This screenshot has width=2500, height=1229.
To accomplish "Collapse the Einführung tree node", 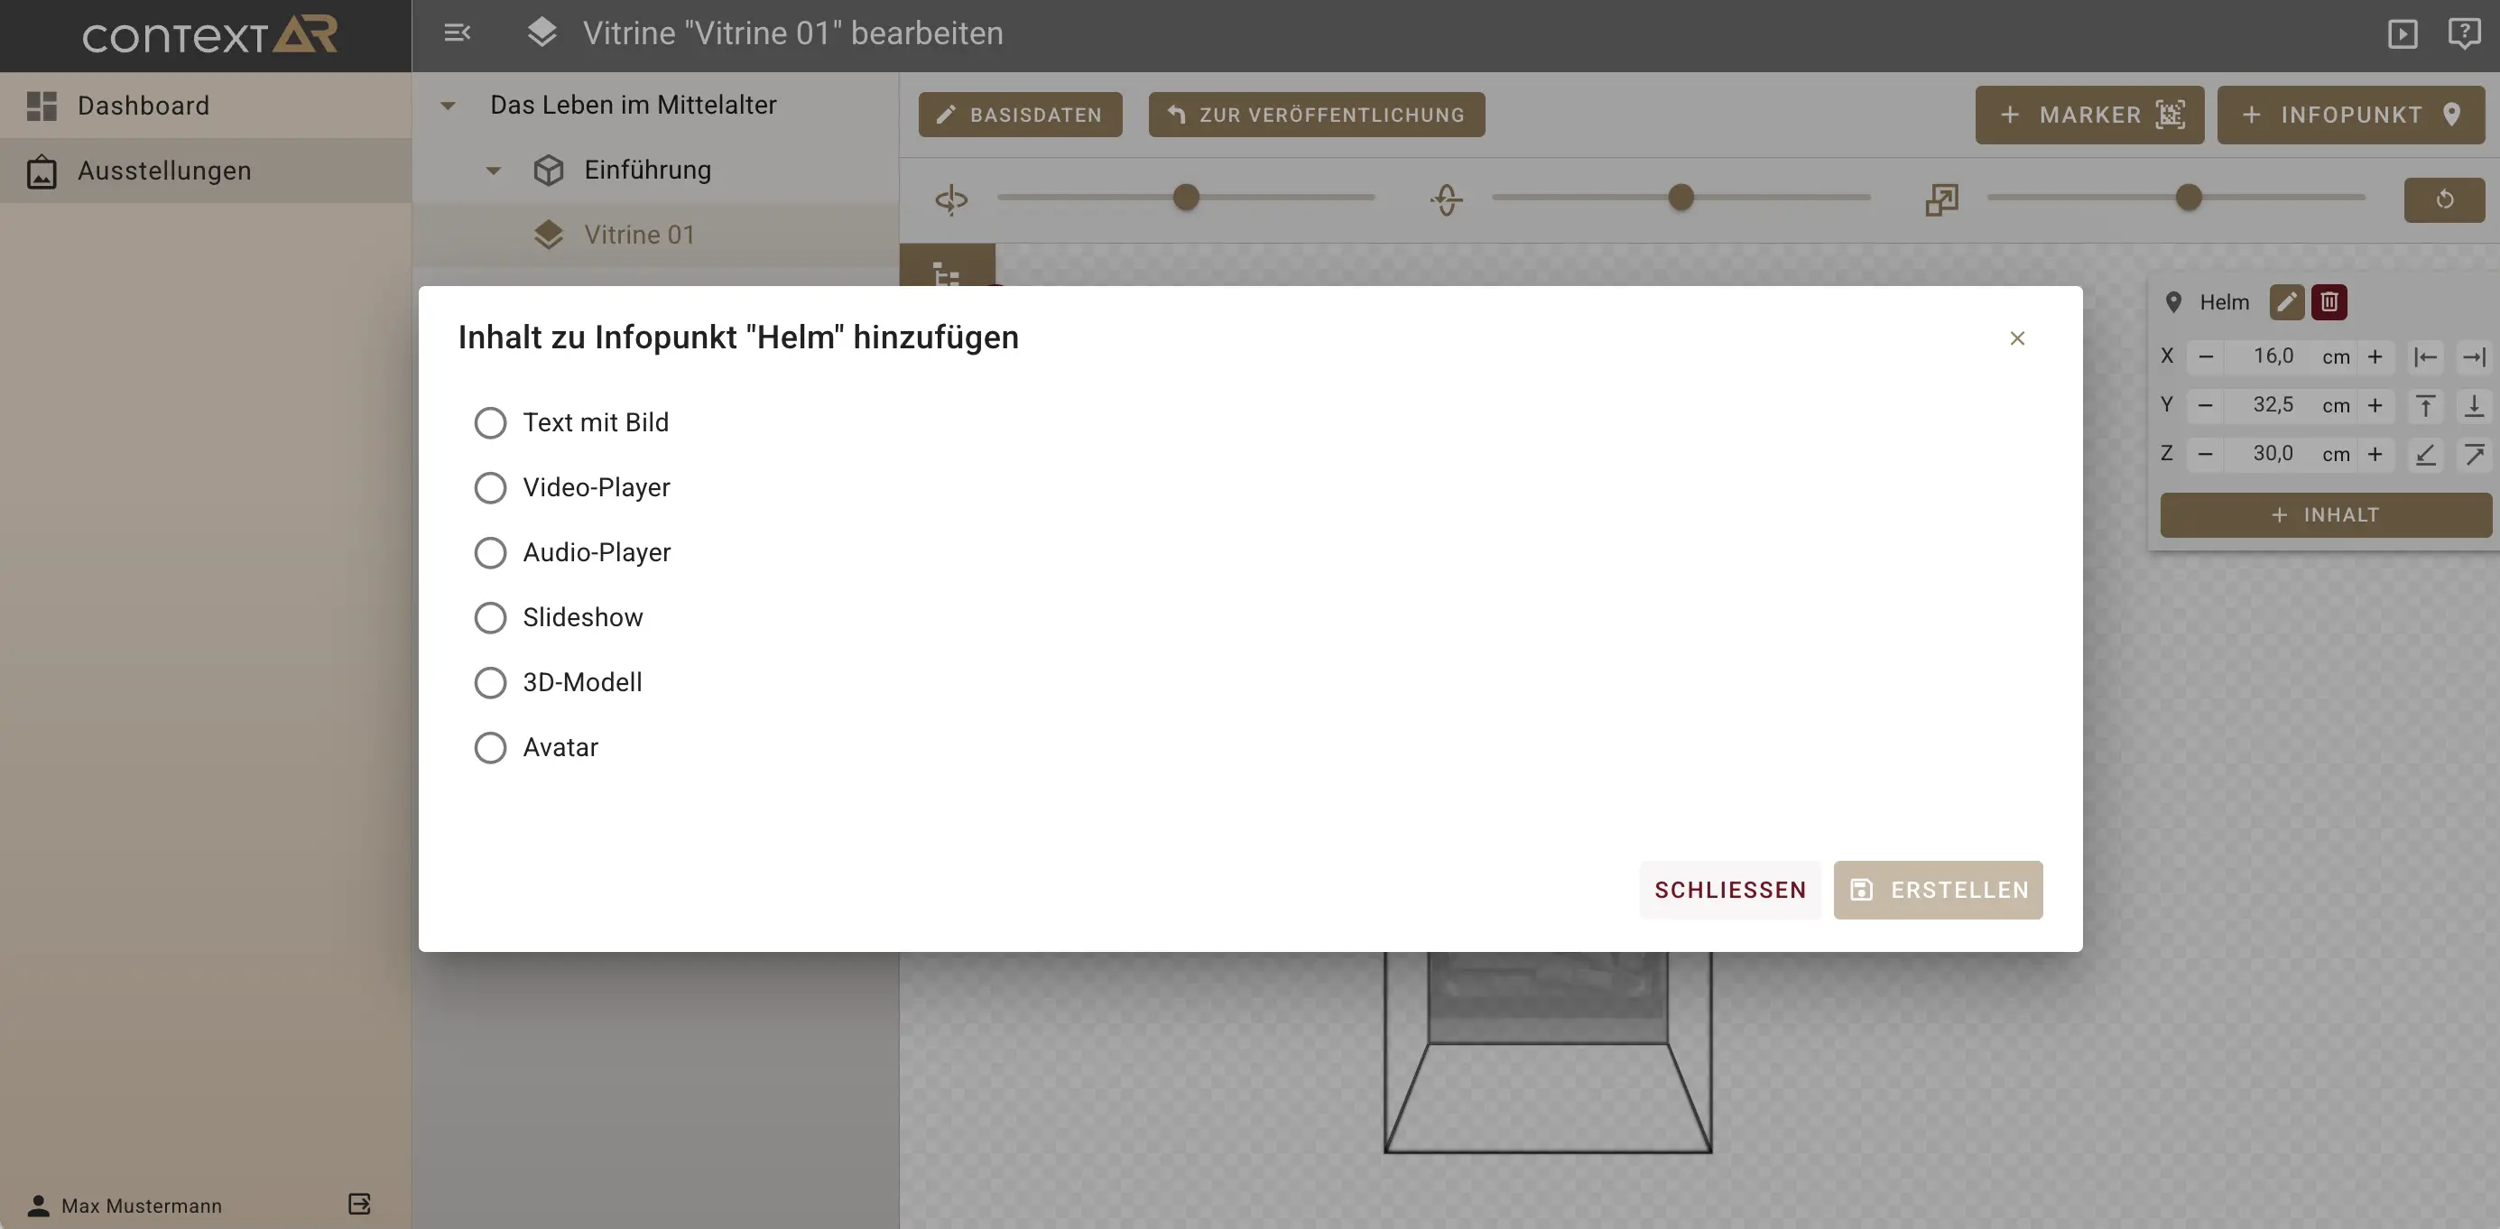I will [x=493, y=171].
